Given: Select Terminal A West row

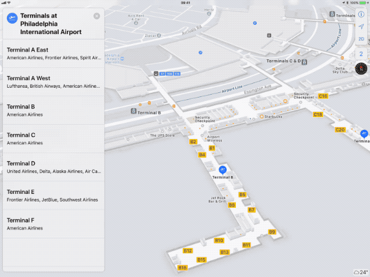Looking at the screenshot, I should click(x=54, y=82).
